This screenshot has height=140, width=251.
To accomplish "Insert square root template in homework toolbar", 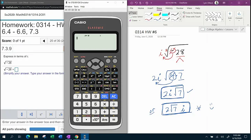I will 61,114.
